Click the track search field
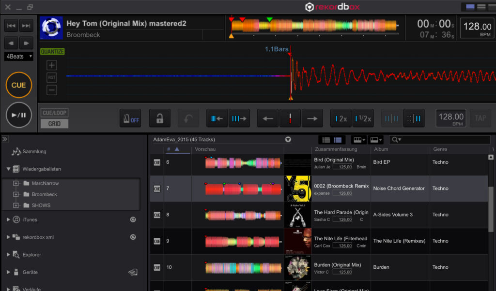This screenshot has height=291, width=496. tap(440, 140)
